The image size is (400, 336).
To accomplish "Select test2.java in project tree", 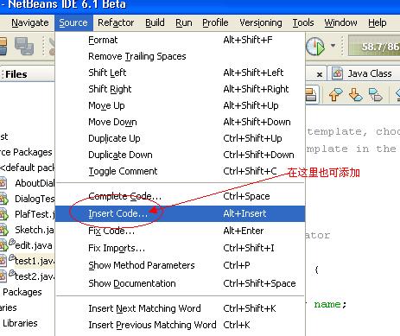I will [x=35, y=276].
